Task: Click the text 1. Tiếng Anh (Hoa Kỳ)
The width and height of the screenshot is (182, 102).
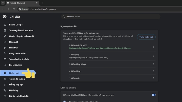Action: pos(78,45)
